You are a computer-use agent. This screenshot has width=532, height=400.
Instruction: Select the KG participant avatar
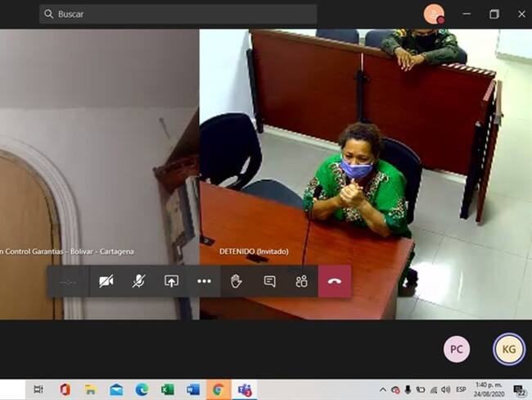[x=508, y=349]
